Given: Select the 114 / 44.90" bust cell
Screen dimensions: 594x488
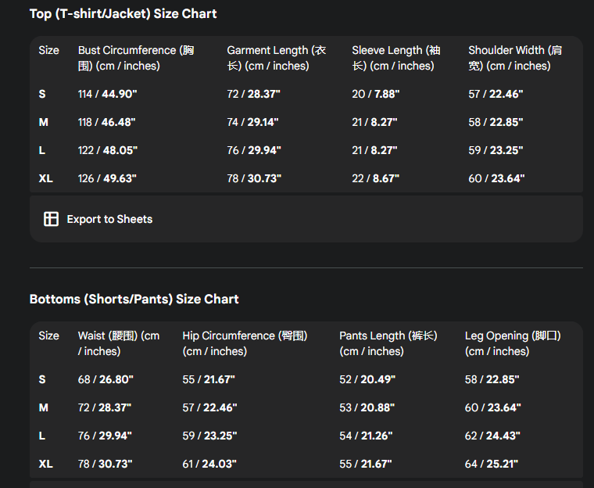Looking at the screenshot, I should [107, 94].
